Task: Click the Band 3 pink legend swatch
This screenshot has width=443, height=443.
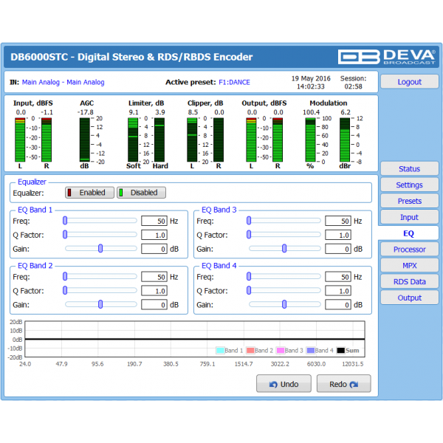Action: pos(281,350)
